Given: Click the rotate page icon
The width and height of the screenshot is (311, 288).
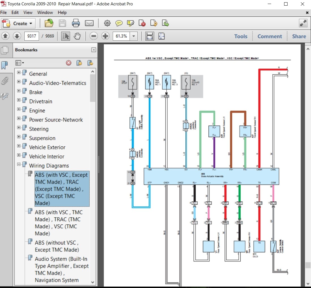Looking at the screenshot, I should (x=154, y=23).
